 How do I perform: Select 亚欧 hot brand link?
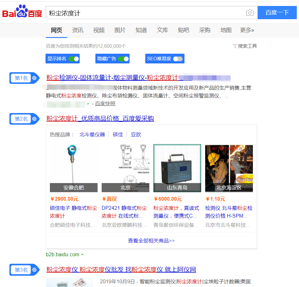[136, 134]
